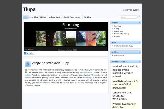Click the BLOG VÍCE BLOGŮ tagline
This screenshot has width=164, height=109.
pyautogui.click(x=131, y=10)
